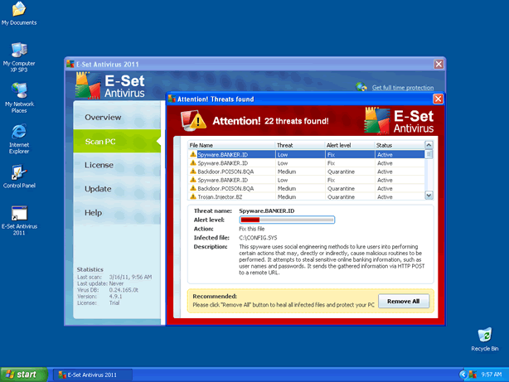Open the Windows Start menu
The image size is (509, 382).
(x=22, y=375)
